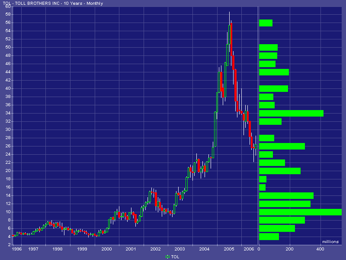Click the 0 tick label on volume axis
This screenshot has width=346, height=260.
[x=259, y=249]
